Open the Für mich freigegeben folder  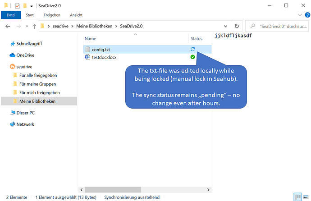point(40,92)
